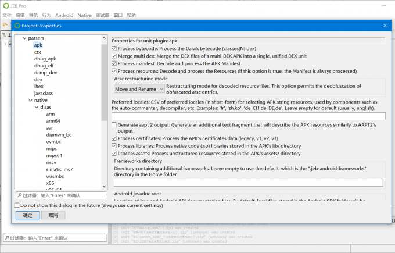Toggle Process certificates checkbox
Screen dimensions: 395x253
(x=114, y=138)
